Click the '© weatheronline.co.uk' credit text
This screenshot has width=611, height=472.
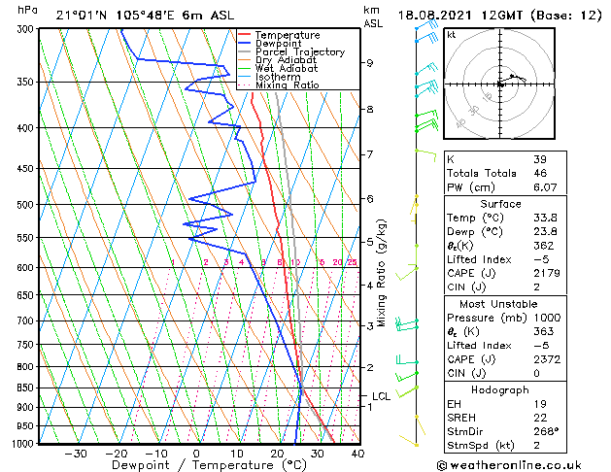click(509, 465)
